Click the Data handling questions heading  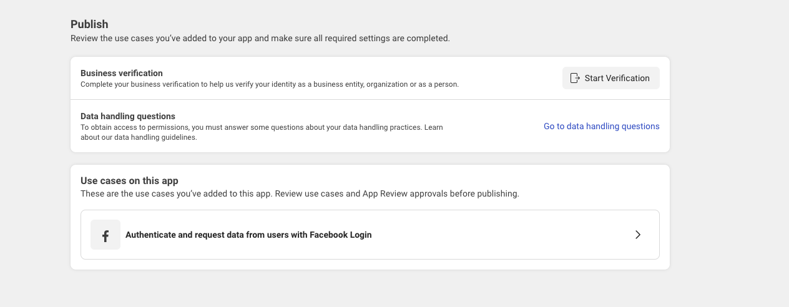coord(128,116)
